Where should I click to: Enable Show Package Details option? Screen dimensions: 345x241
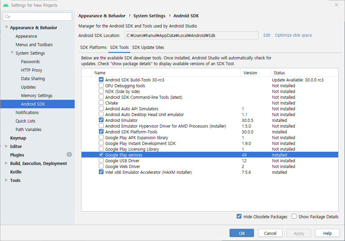pos(294,216)
